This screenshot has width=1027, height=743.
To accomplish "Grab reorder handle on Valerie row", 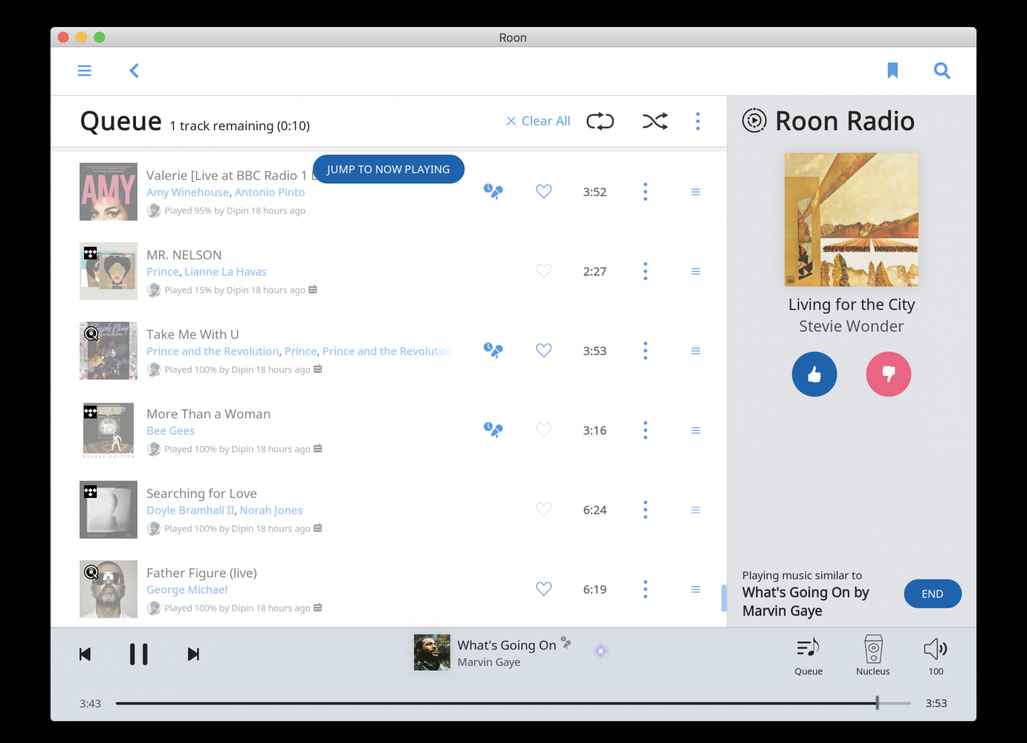I will [695, 192].
